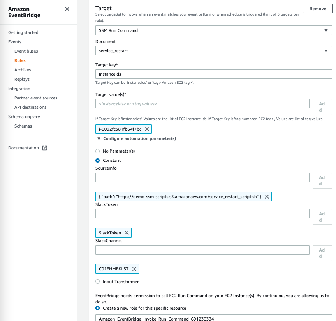Image resolution: width=336 pixels, height=321 pixels.
Task: Click the Amazon EventBridge sidebar title
Action: coord(24,12)
